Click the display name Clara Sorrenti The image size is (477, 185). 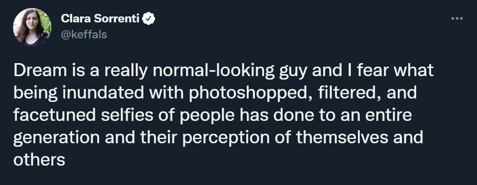(x=100, y=19)
